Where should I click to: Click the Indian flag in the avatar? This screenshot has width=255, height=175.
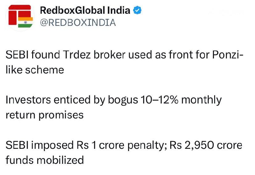(x=23, y=24)
